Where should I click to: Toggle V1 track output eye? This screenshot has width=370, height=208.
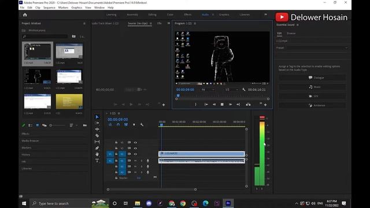coord(135,154)
